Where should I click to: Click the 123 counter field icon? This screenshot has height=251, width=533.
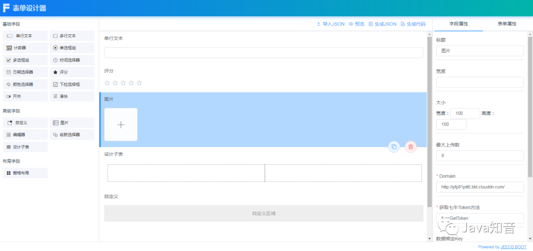tap(9, 48)
